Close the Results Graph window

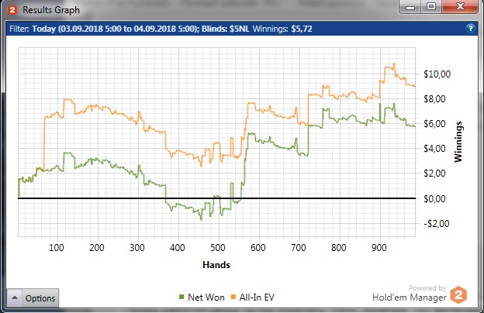pyautogui.click(x=460, y=7)
